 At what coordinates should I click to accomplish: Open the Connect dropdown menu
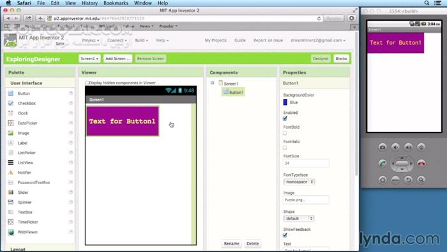click(117, 40)
